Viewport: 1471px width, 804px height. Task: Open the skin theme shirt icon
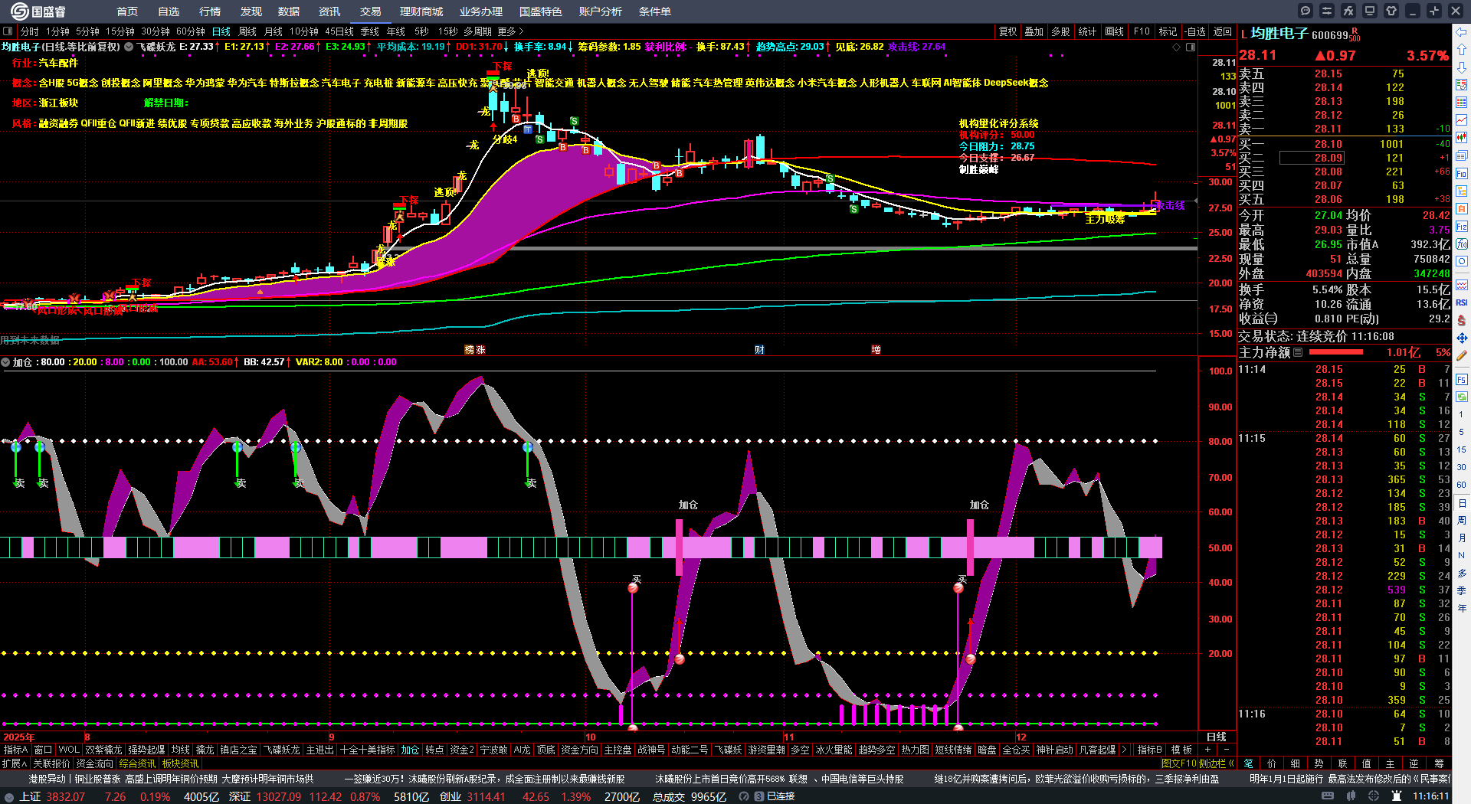[x=1391, y=11]
